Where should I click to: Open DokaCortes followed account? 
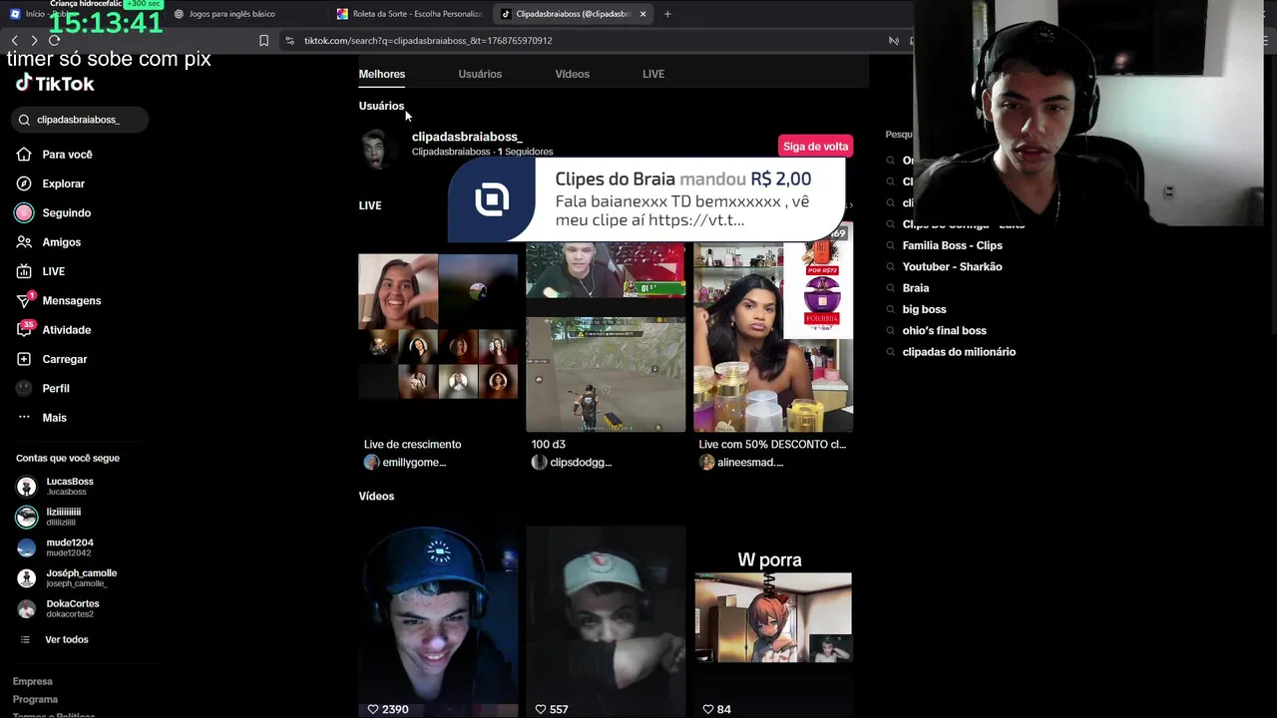pos(72,608)
